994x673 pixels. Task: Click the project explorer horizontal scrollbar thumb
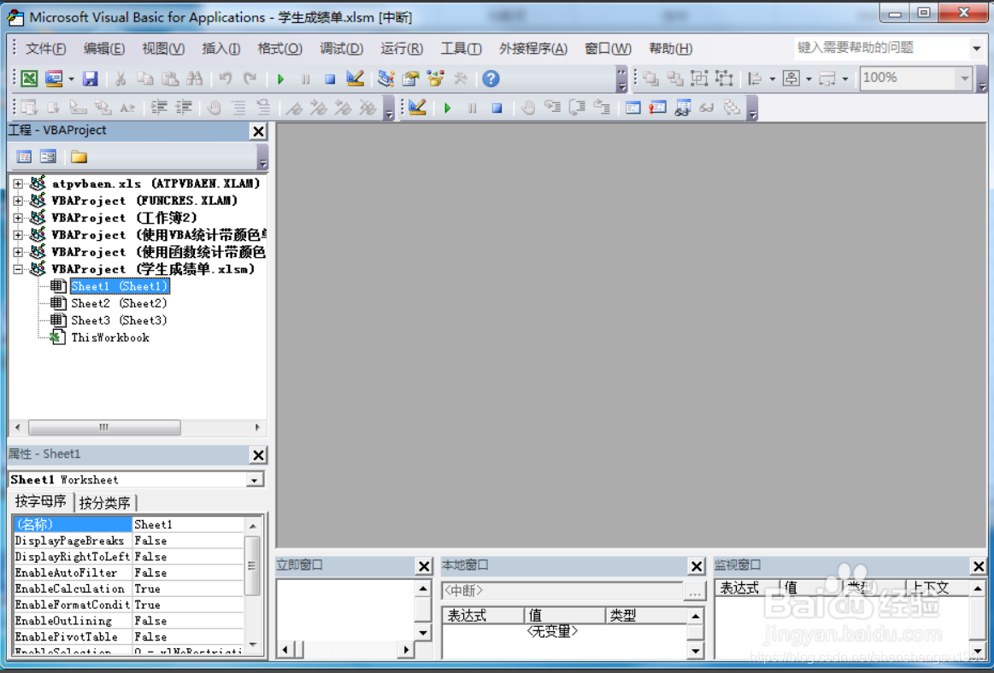104,428
